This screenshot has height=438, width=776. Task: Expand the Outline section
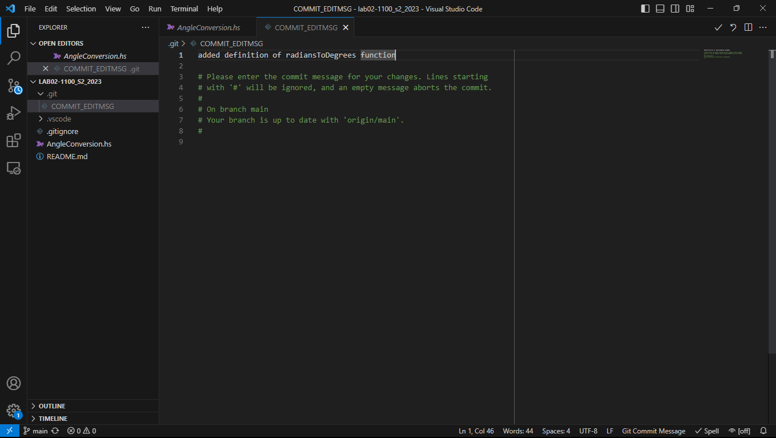(93, 406)
